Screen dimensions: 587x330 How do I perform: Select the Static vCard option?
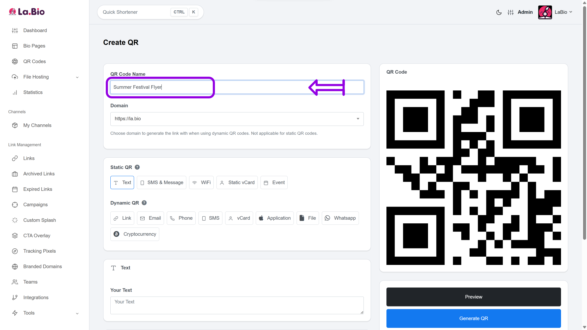click(x=237, y=182)
